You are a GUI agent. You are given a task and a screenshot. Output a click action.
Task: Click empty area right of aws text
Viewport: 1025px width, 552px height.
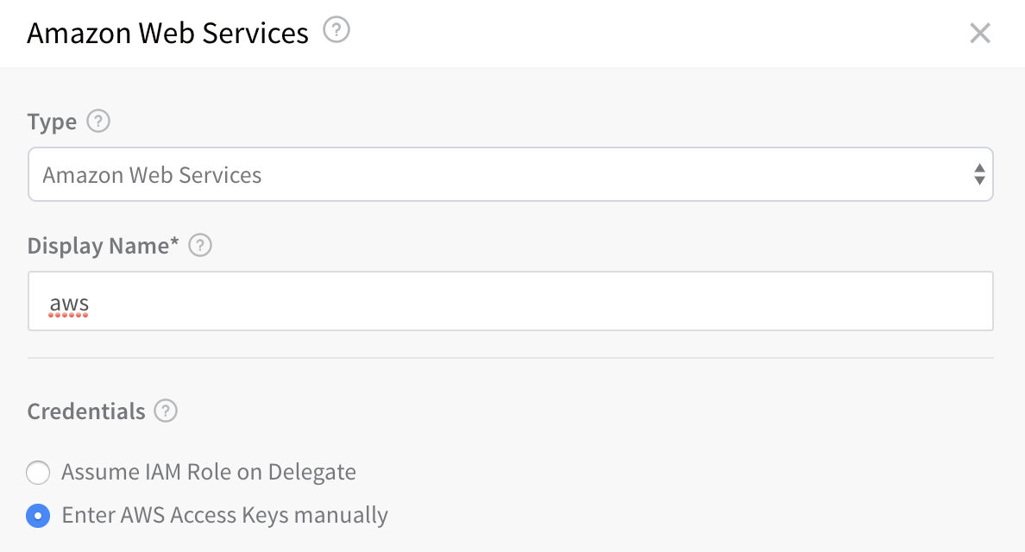point(536,301)
